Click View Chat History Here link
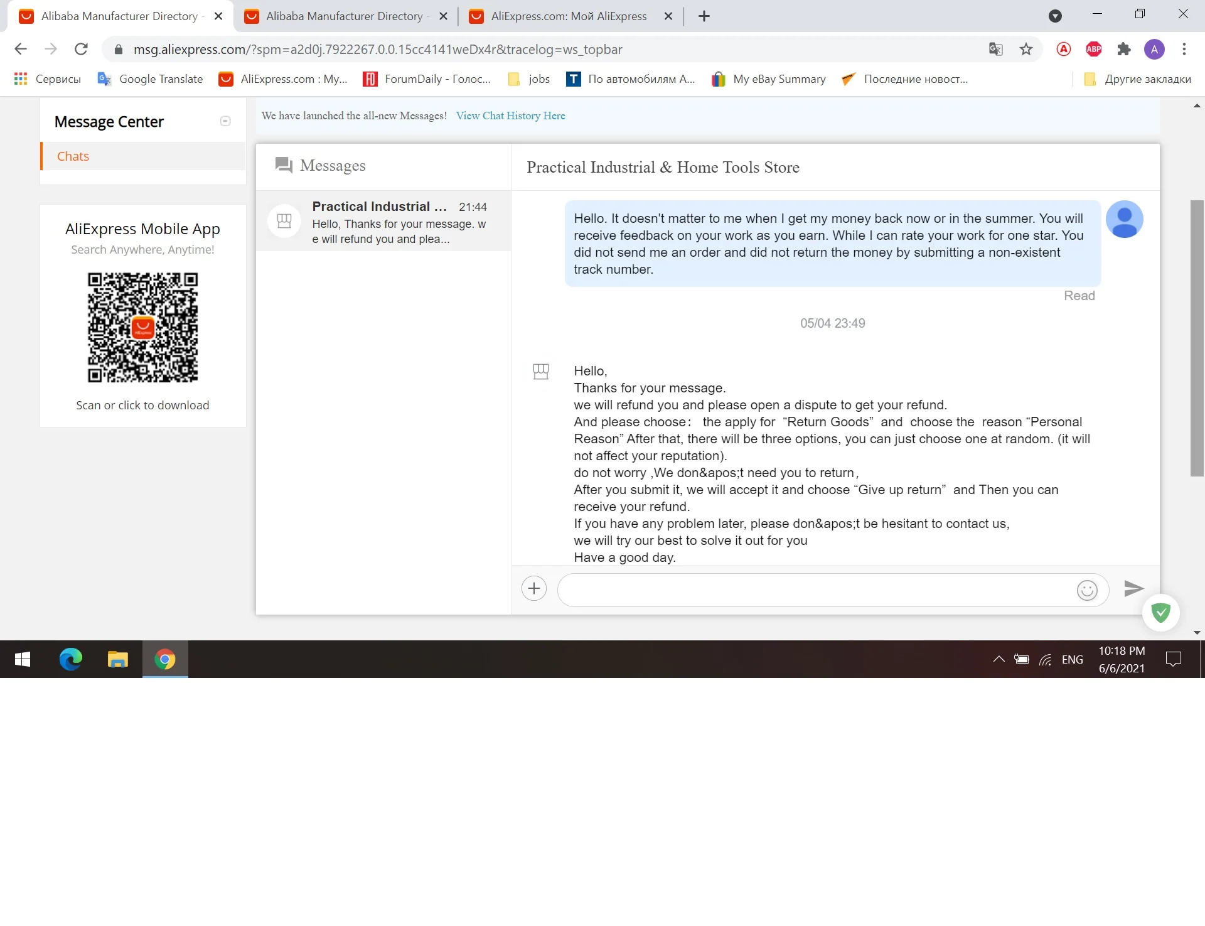 coord(510,116)
